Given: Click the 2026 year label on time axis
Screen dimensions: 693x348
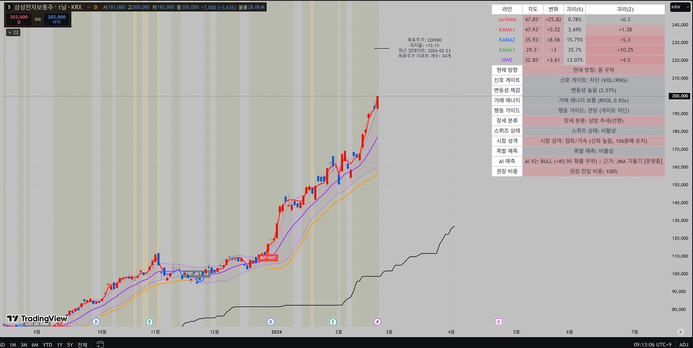Looking at the screenshot, I should (x=277, y=332).
